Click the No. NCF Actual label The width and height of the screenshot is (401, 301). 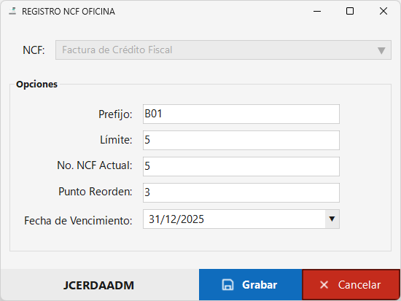point(95,165)
